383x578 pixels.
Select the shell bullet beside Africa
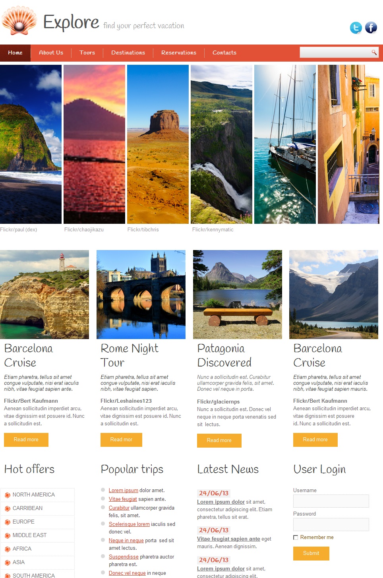coord(8,549)
